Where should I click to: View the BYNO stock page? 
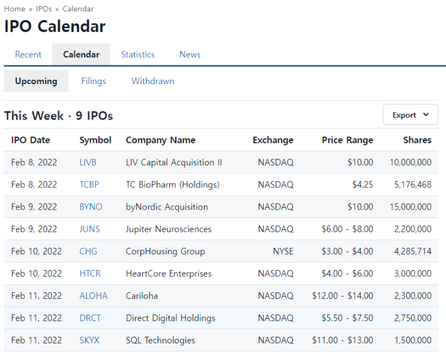point(91,207)
